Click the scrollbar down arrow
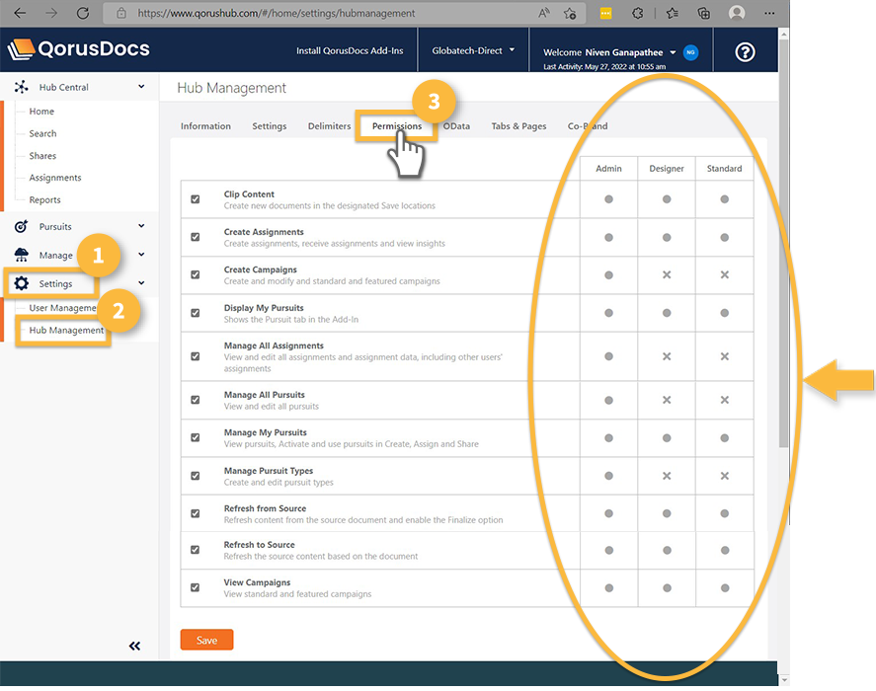876x691 pixels. pos(783,680)
